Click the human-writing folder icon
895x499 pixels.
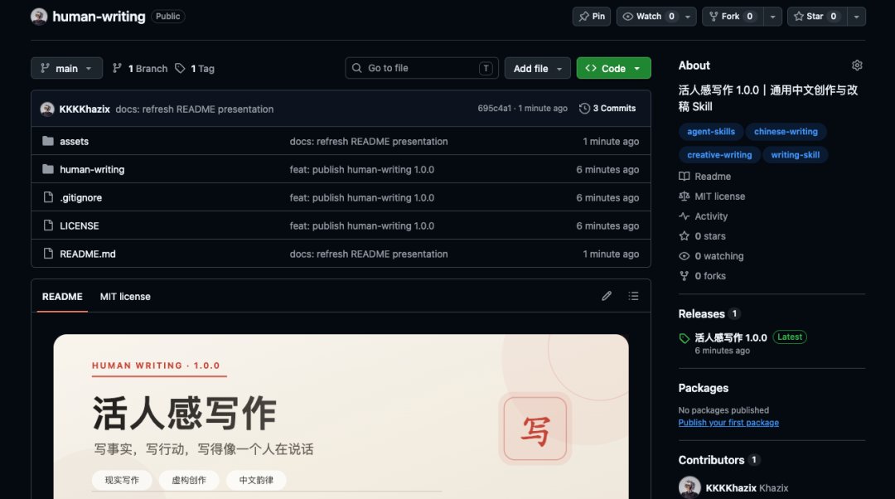click(x=48, y=169)
